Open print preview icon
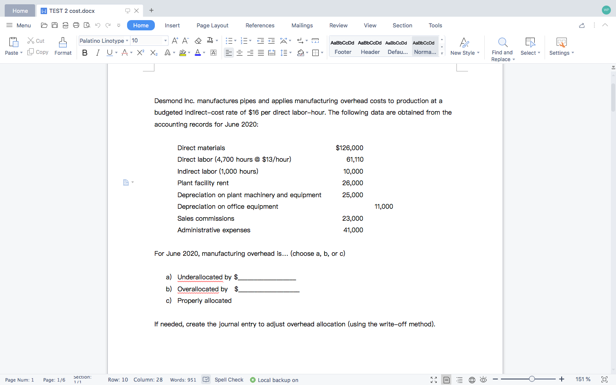The width and height of the screenshot is (616, 385). click(87, 25)
